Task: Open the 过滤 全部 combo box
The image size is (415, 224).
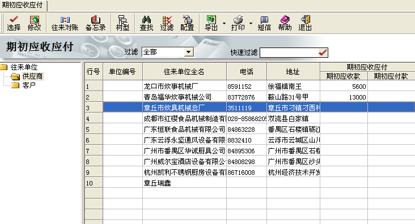Action: [x=168, y=52]
